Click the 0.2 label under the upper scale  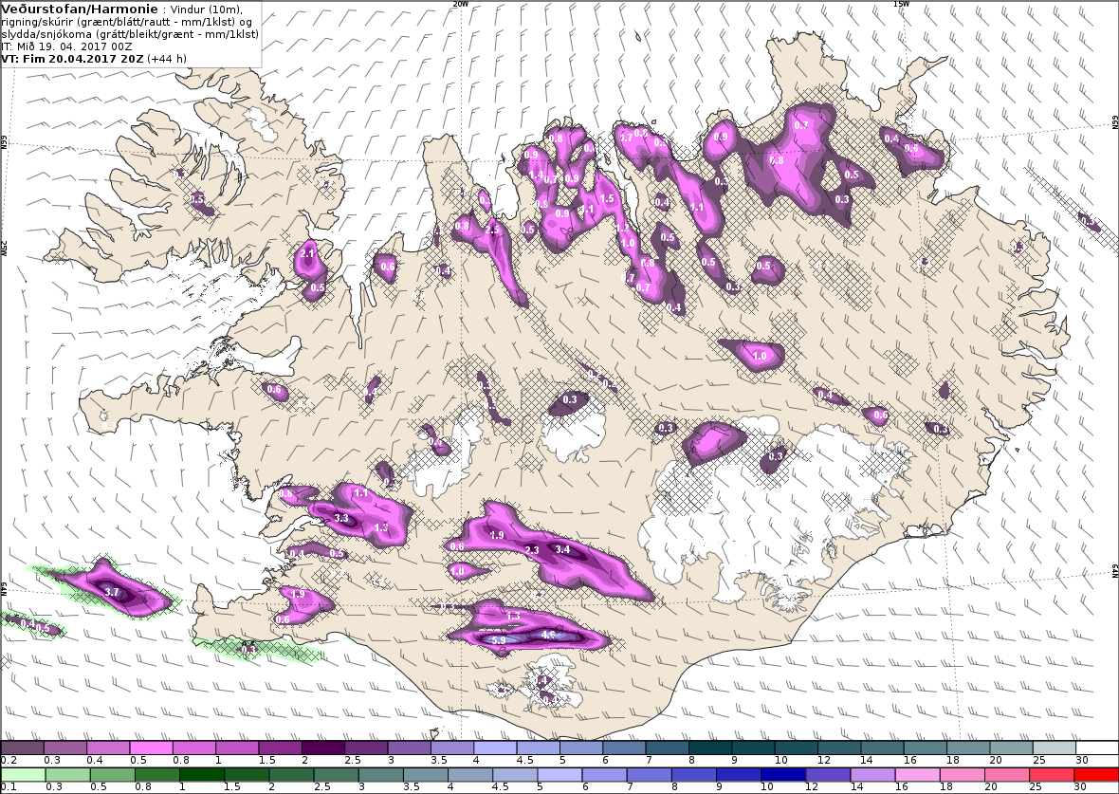coord(9,761)
